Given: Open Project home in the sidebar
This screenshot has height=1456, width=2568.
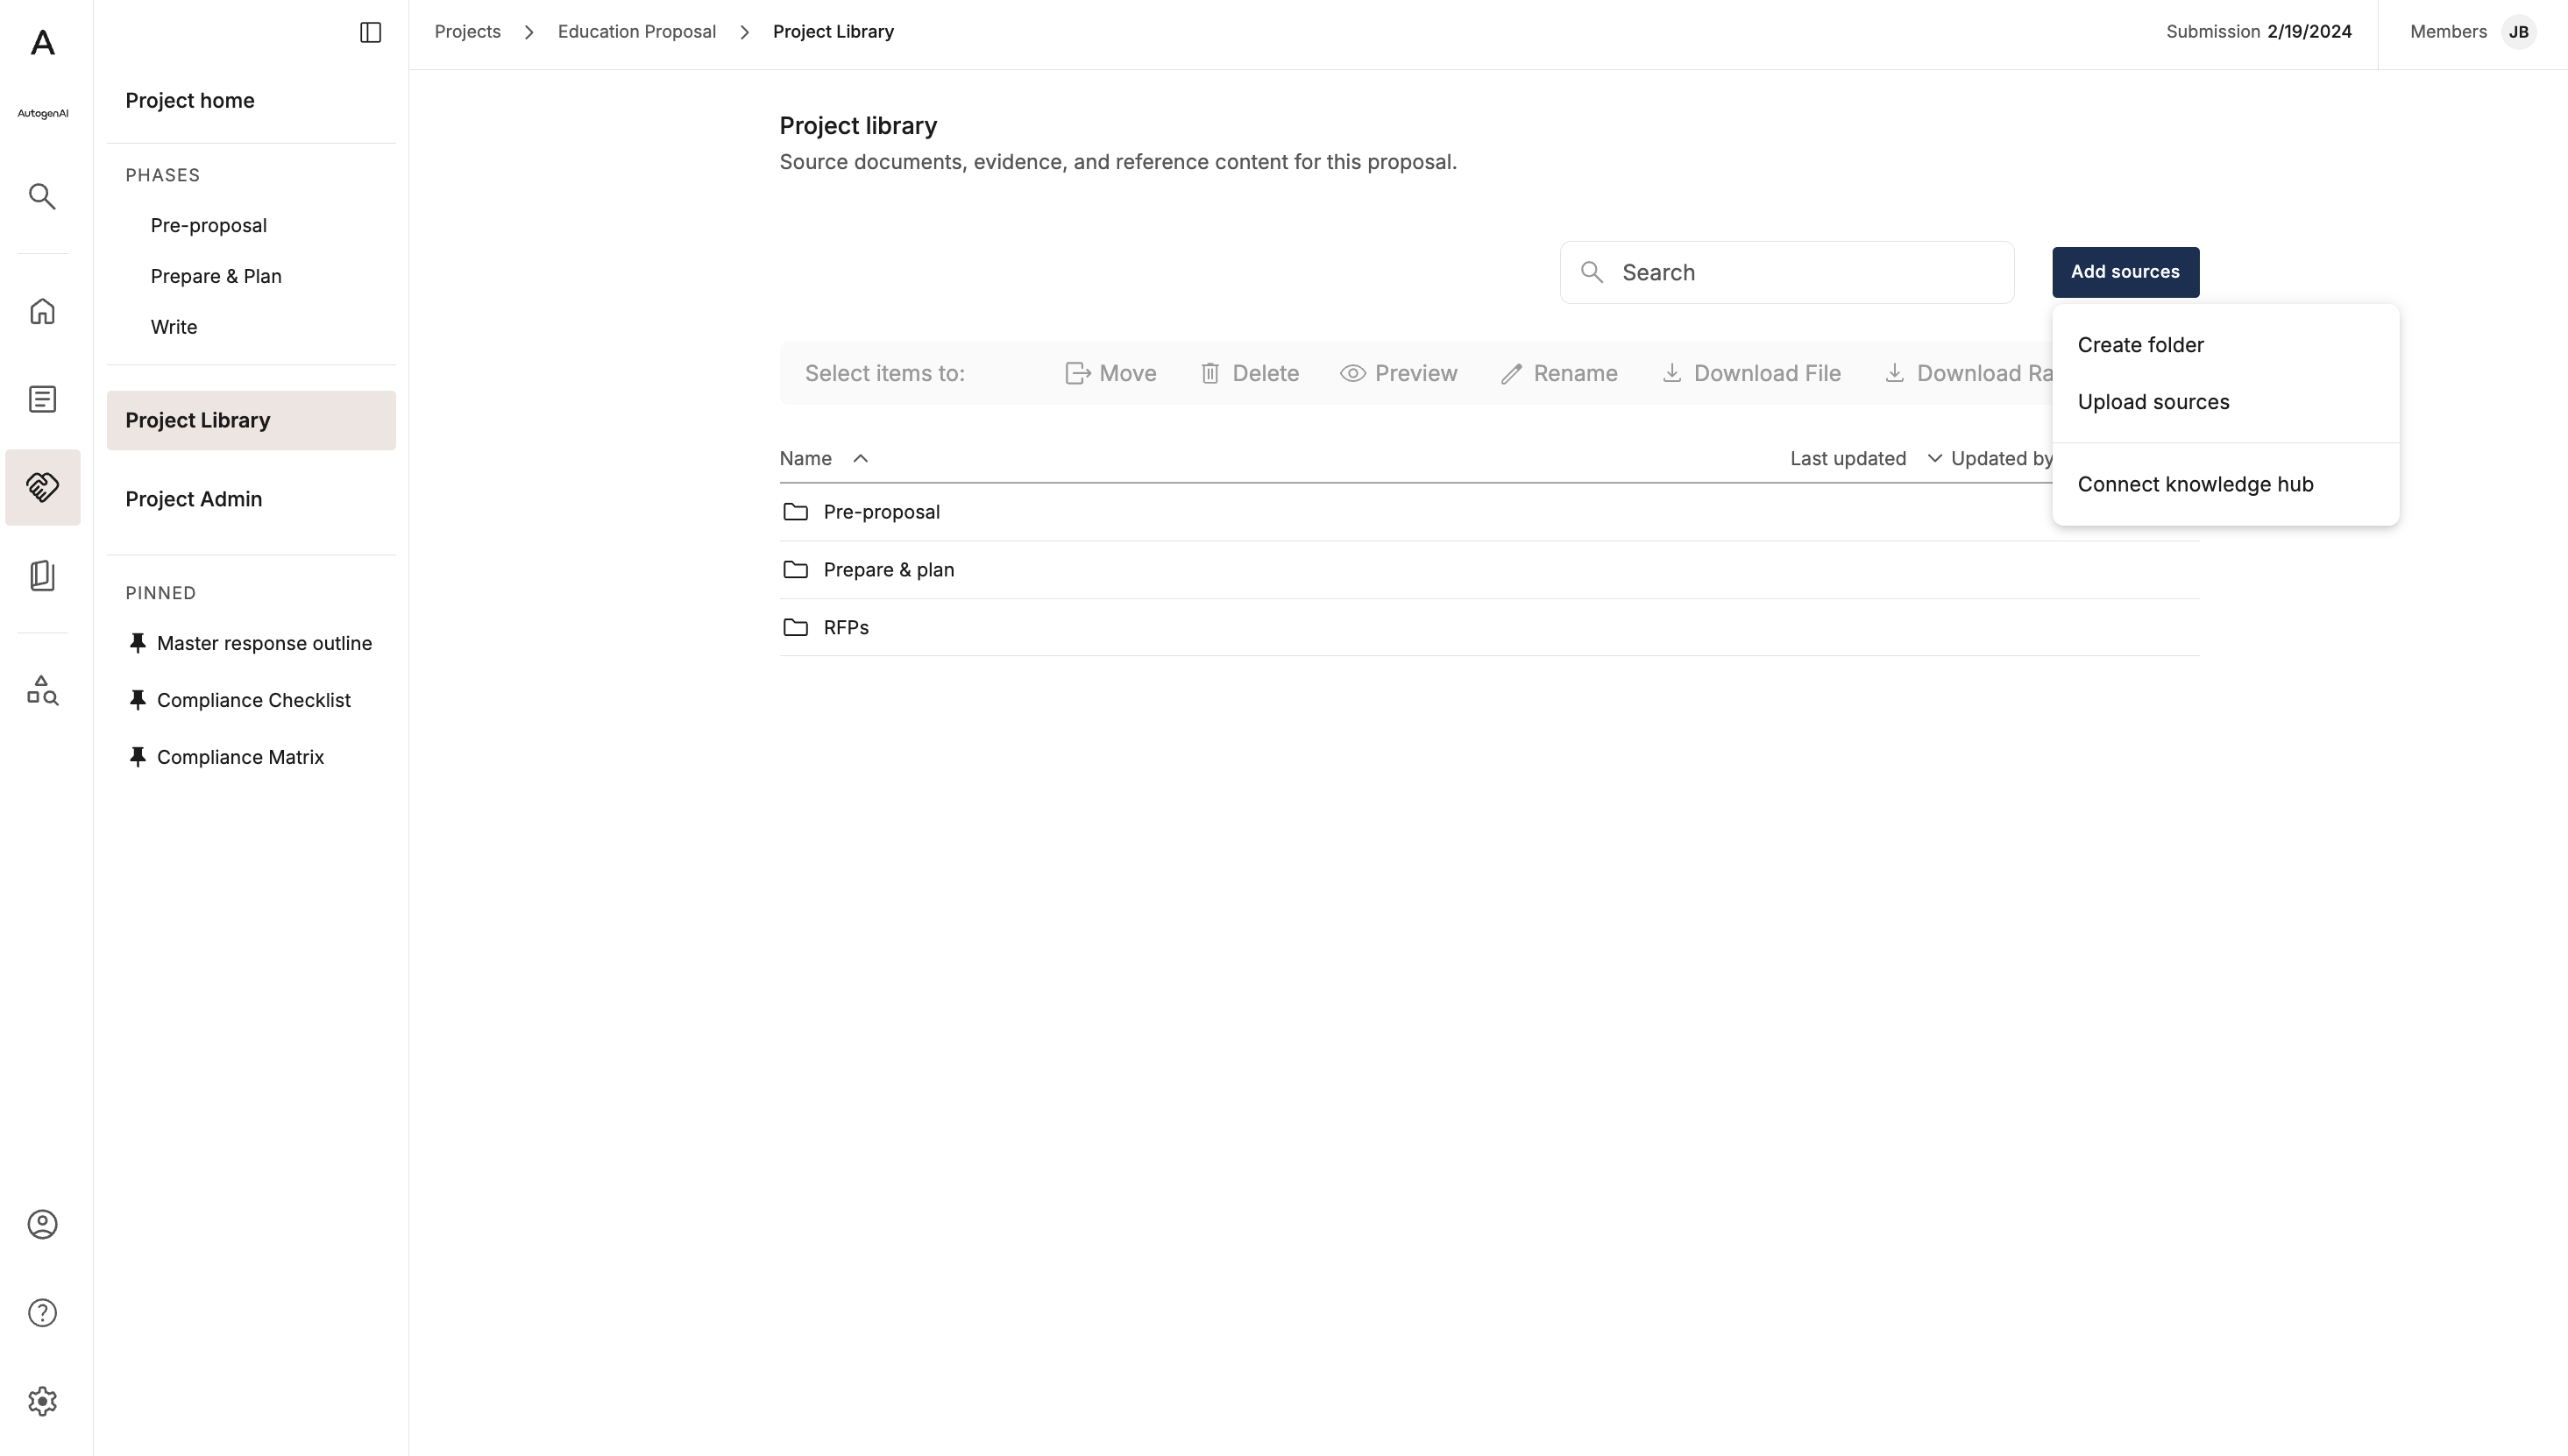Looking at the screenshot, I should point(189,100).
